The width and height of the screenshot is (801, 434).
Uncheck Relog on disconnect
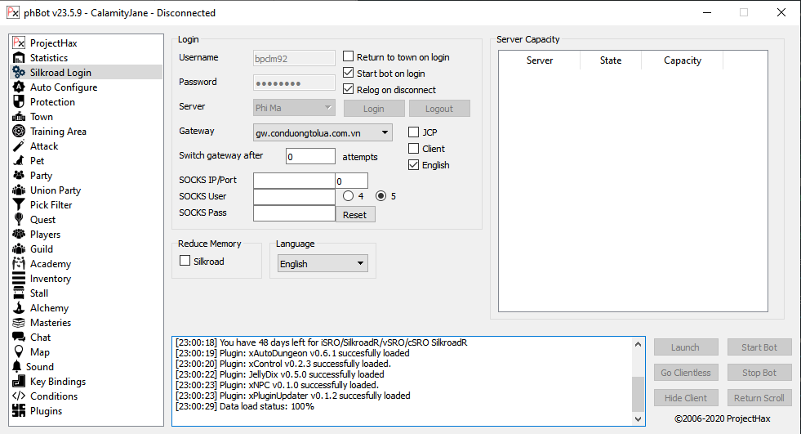(349, 90)
